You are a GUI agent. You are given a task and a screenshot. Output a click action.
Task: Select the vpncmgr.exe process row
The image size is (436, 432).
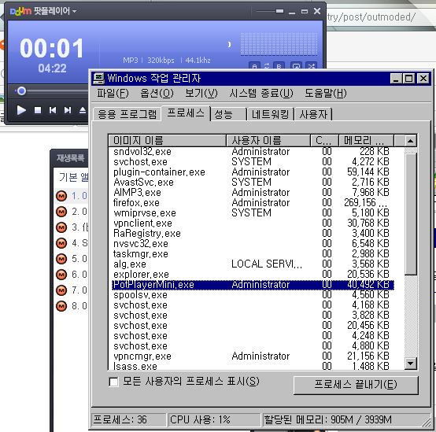click(253, 356)
